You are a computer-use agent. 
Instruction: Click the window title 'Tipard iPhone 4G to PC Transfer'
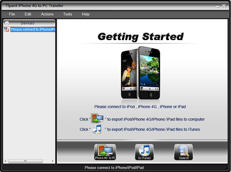coord(34,6)
